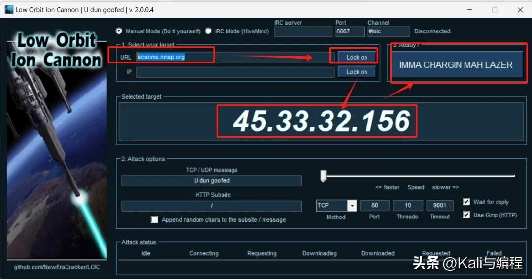Click the Threads field showing 10

[x=407, y=205]
